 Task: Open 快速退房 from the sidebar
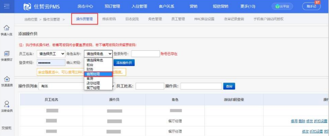click(7, 82)
